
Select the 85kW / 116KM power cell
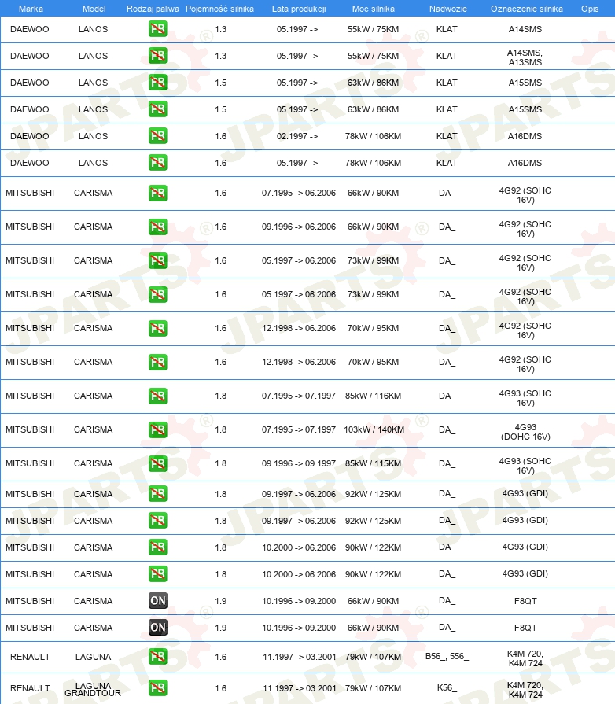coord(373,396)
